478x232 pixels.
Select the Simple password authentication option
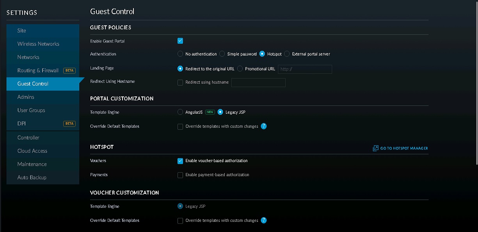point(222,54)
